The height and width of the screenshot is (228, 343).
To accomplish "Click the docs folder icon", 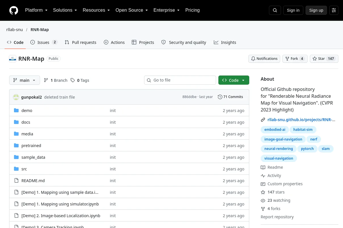I will [16, 122].
